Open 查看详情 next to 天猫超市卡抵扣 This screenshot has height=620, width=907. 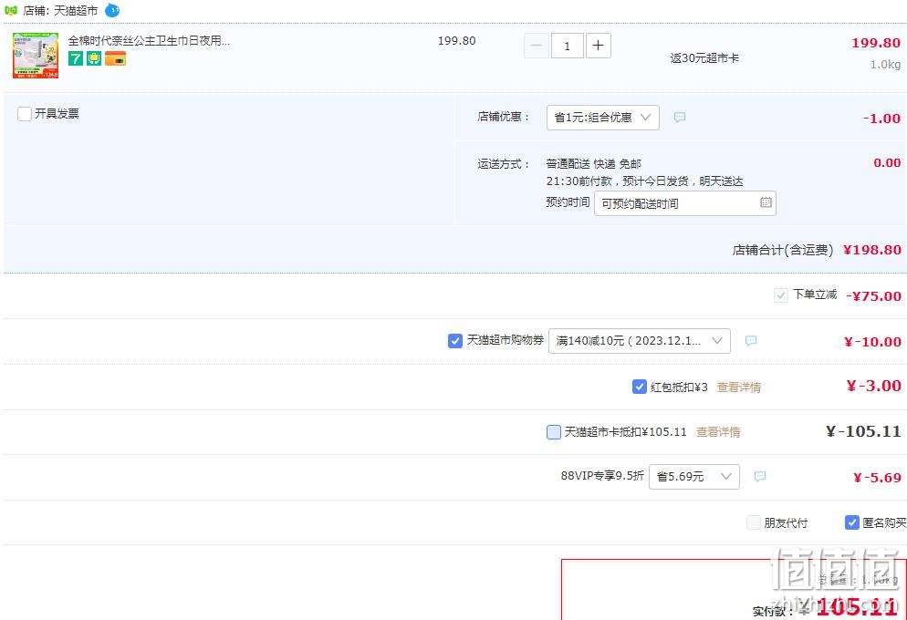(x=718, y=432)
